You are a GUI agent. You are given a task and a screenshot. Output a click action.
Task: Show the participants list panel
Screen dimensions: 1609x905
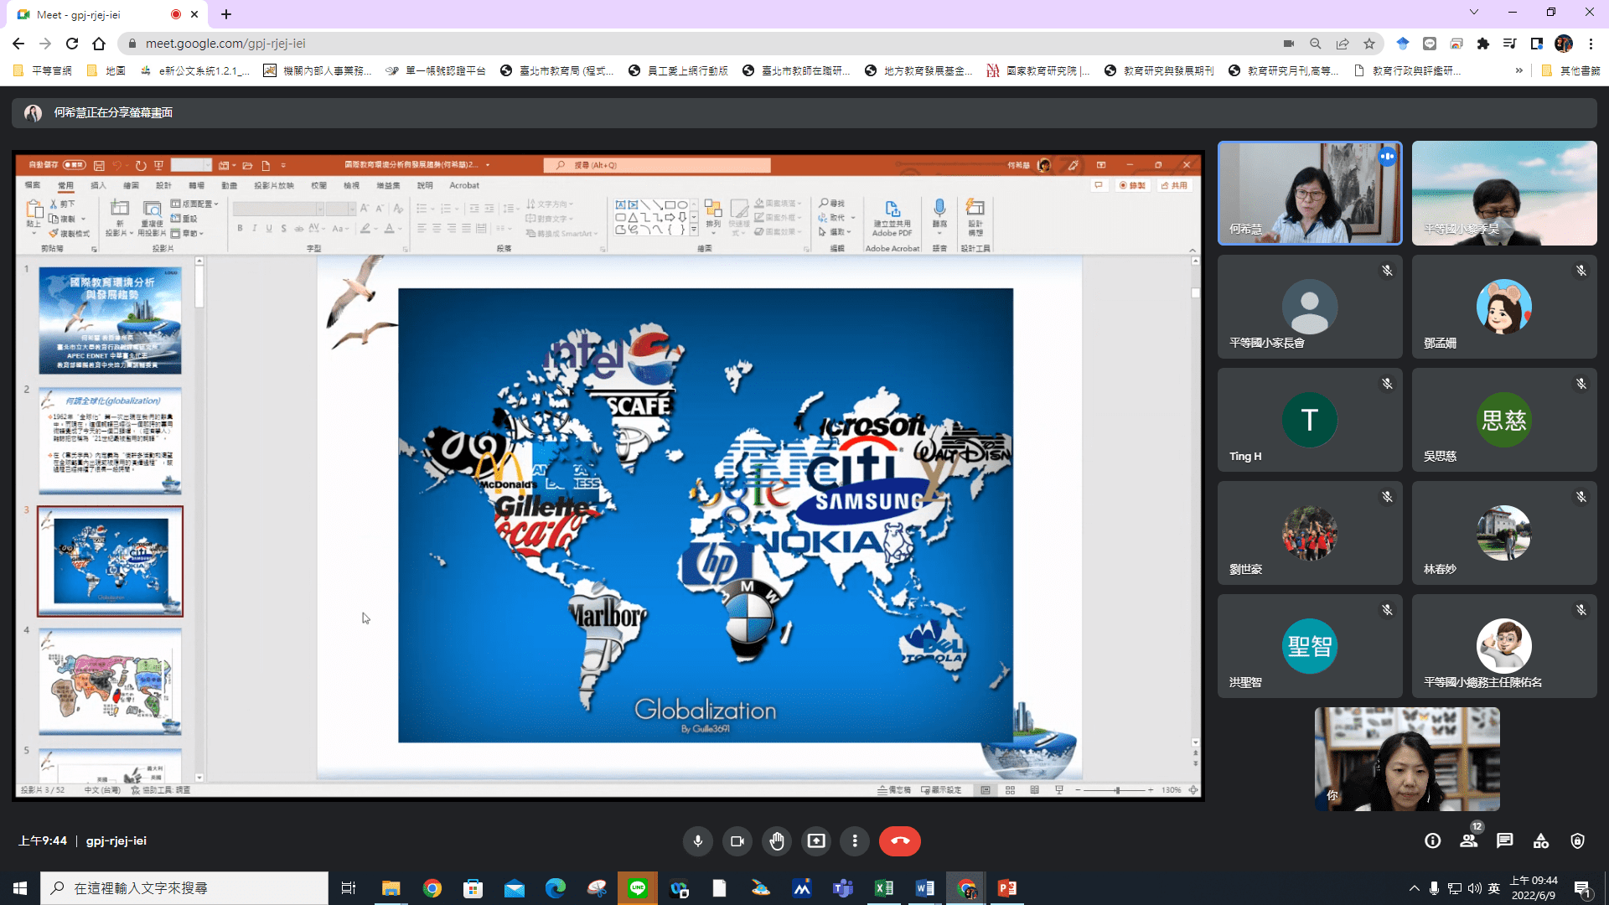tap(1469, 841)
